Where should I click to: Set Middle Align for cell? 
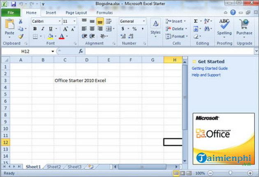point(92,21)
